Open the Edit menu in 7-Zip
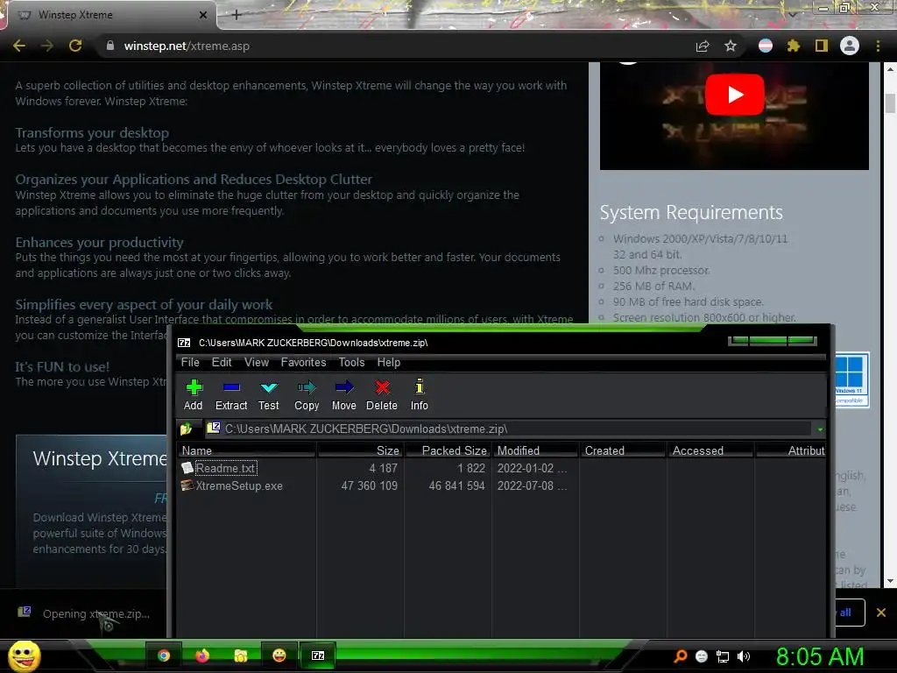897x673 pixels. coord(222,362)
